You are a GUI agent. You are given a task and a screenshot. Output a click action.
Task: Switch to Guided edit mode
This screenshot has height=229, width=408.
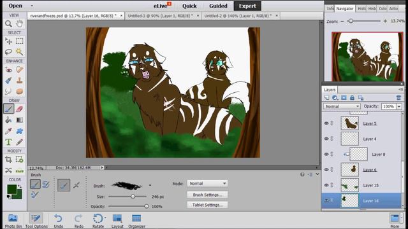click(x=218, y=6)
